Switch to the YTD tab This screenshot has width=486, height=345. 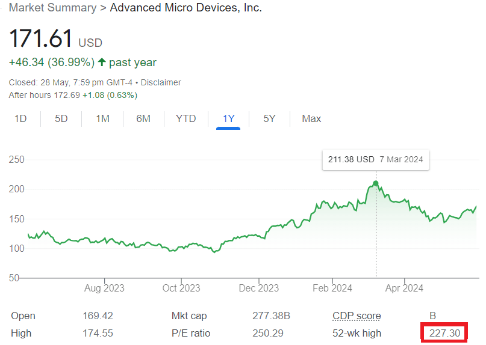(x=185, y=118)
